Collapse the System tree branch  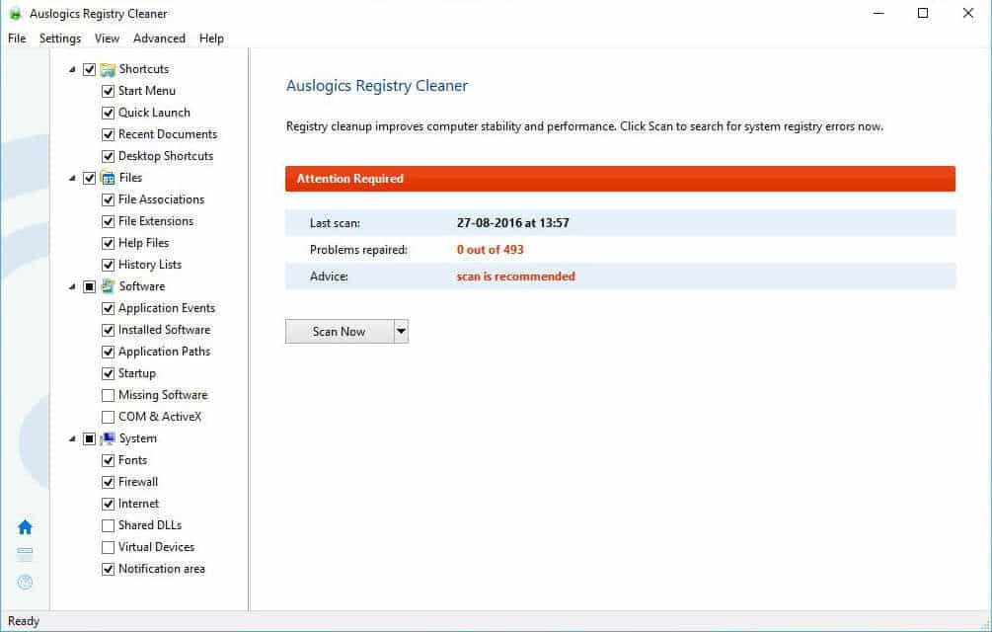click(71, 438)
